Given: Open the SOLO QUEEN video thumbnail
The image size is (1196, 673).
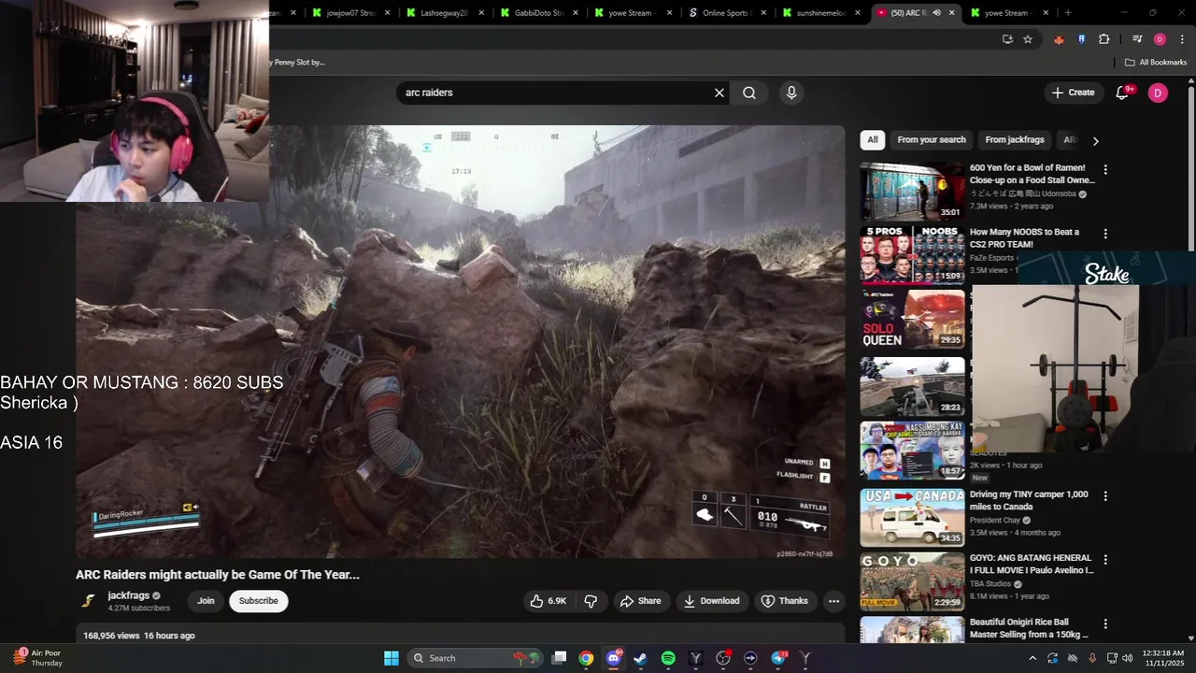Looking at the screenshot, I should 912,319.
